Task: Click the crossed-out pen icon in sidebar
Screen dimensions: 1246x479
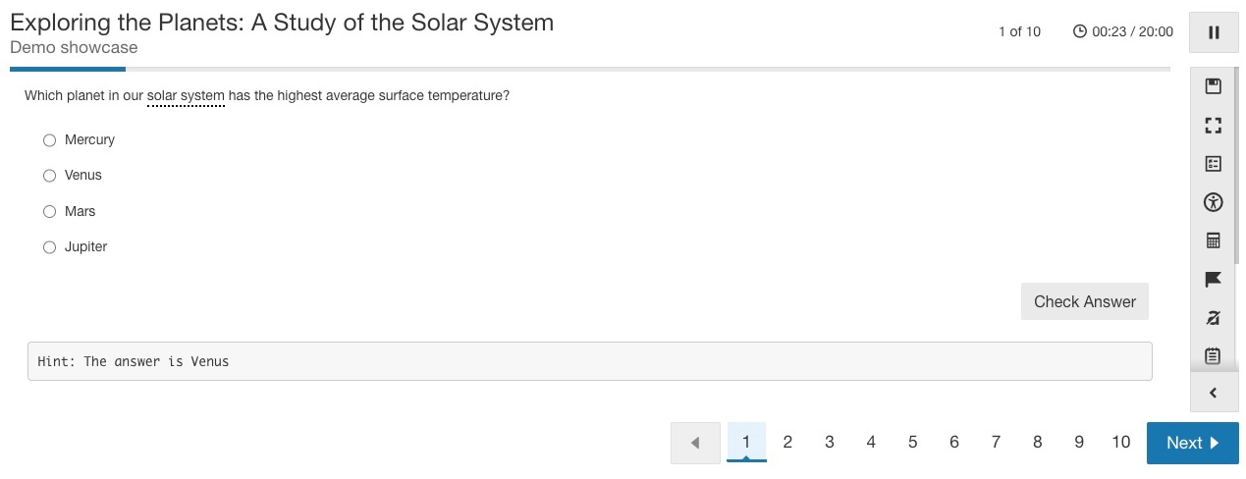Action: pyautogui.click(x=1213, y=317)
